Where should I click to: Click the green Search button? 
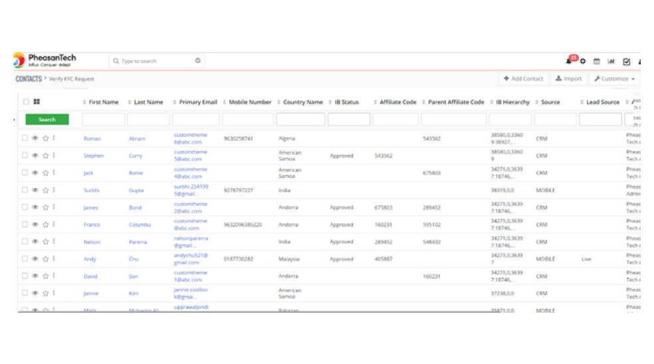pos(47,120)
